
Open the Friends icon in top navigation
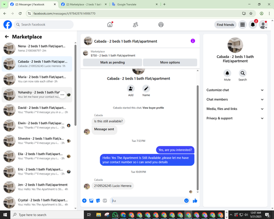coord(135,25)
